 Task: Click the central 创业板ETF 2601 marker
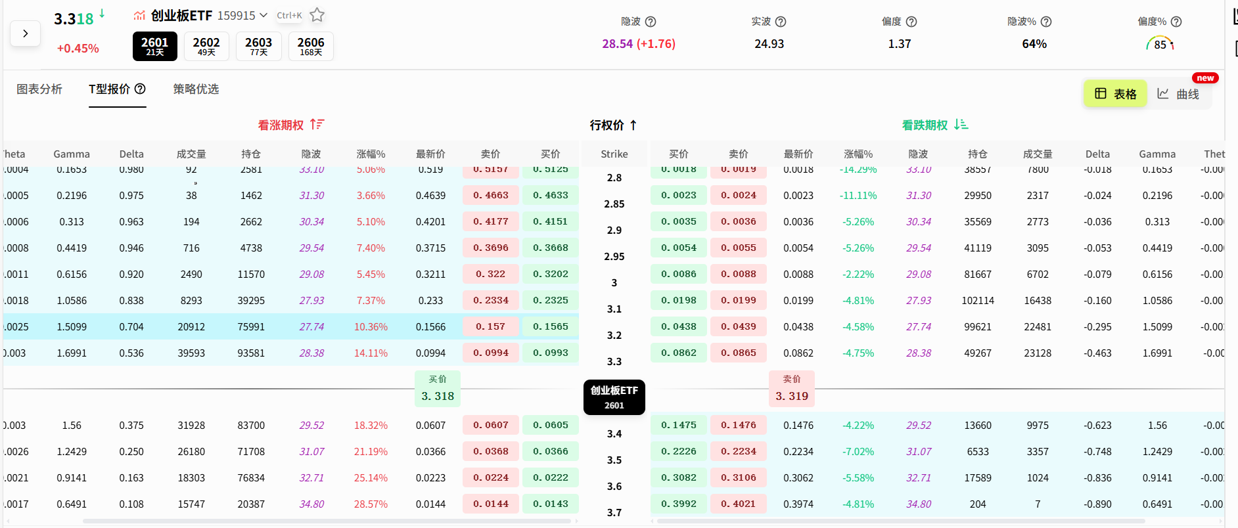(614, 397)
